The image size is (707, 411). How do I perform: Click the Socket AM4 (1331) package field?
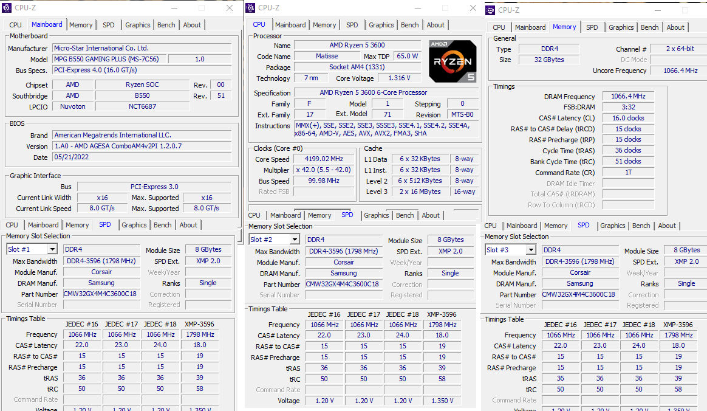tap(357, 67)
